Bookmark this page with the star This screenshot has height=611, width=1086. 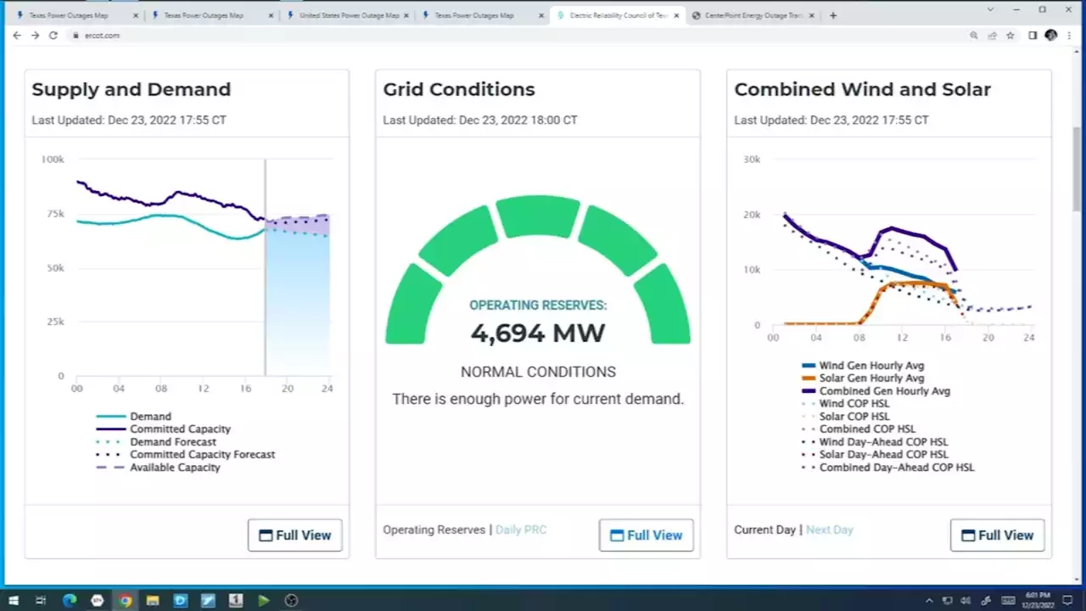click(1010, 36)
